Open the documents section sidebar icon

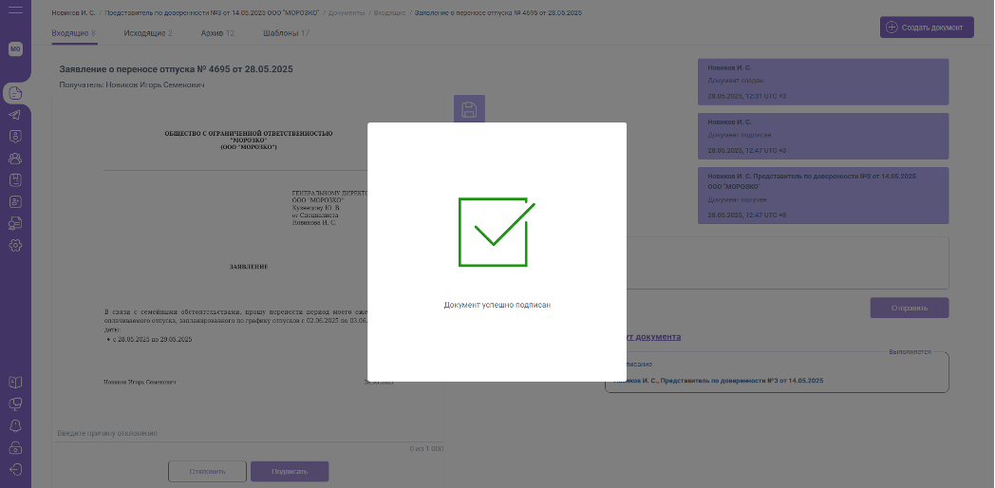pos(15,93)
